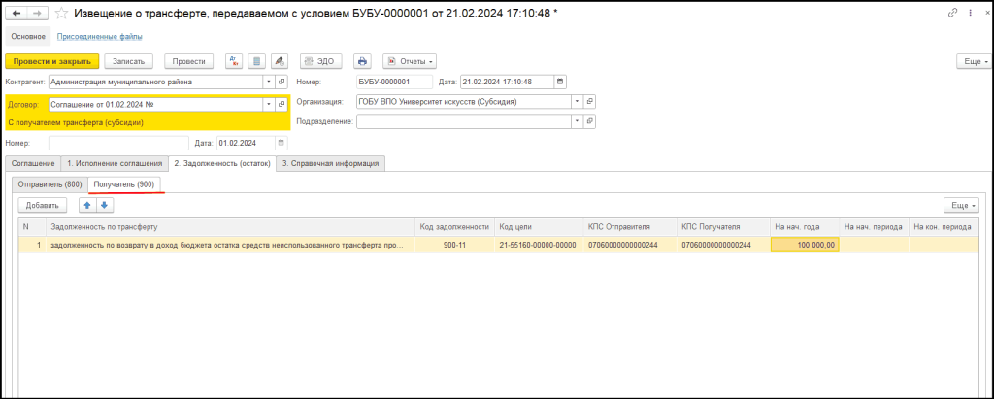
Task: Click the print icon in toolbar
Action: [x=362, y=61]
